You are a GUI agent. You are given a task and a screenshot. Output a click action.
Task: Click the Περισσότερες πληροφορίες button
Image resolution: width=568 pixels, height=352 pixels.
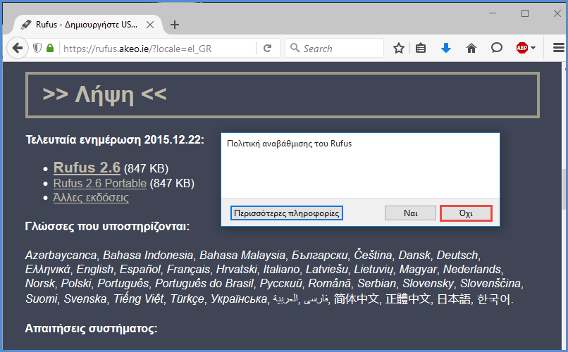(x=287, y=213)
